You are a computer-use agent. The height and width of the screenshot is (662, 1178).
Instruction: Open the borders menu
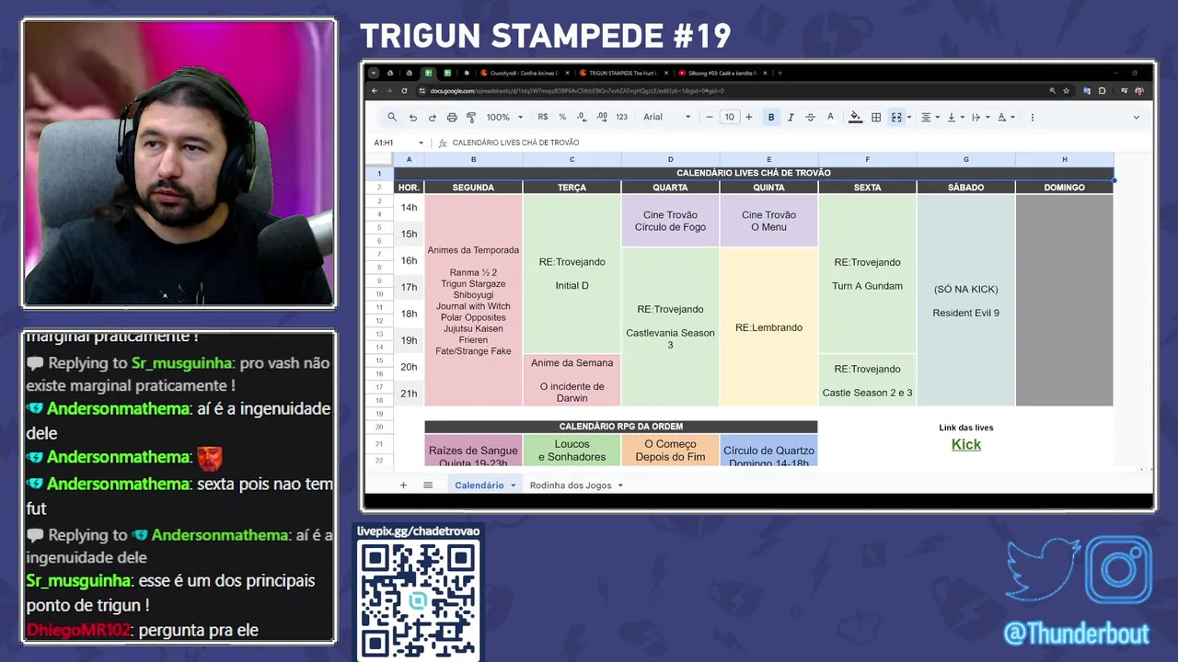pos(876,117)
